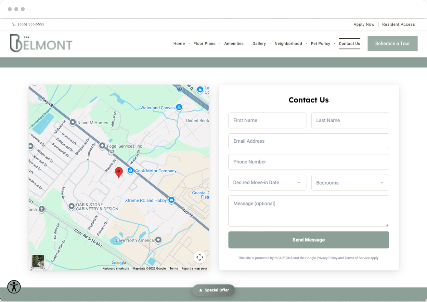The height and width of the screenshot is (302, 427).
Task: Click the Map data ©2026 Google text
Action: tap(149, 269)
